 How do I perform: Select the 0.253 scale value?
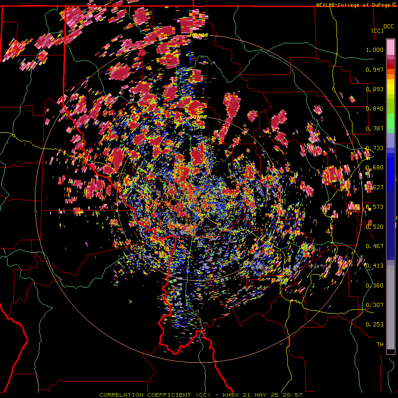click(375, 325)
